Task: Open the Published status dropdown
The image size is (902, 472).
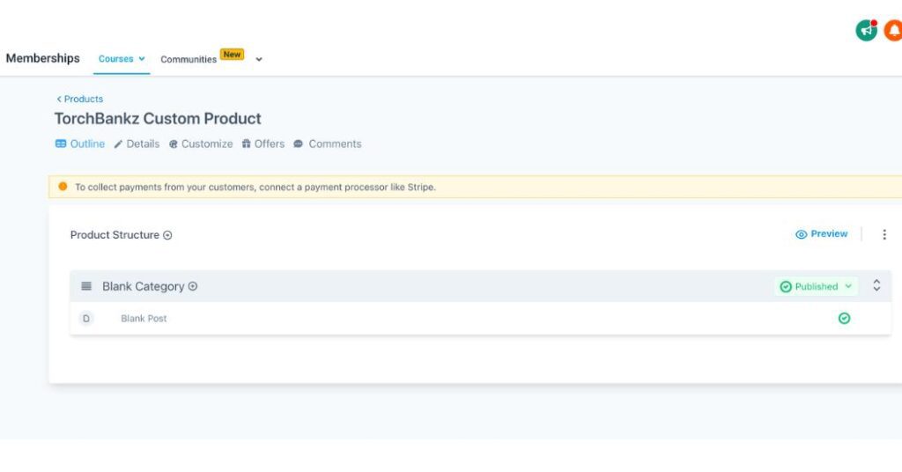Action: 817,286
